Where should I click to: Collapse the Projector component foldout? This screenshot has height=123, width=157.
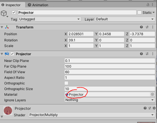click(2, 54)
